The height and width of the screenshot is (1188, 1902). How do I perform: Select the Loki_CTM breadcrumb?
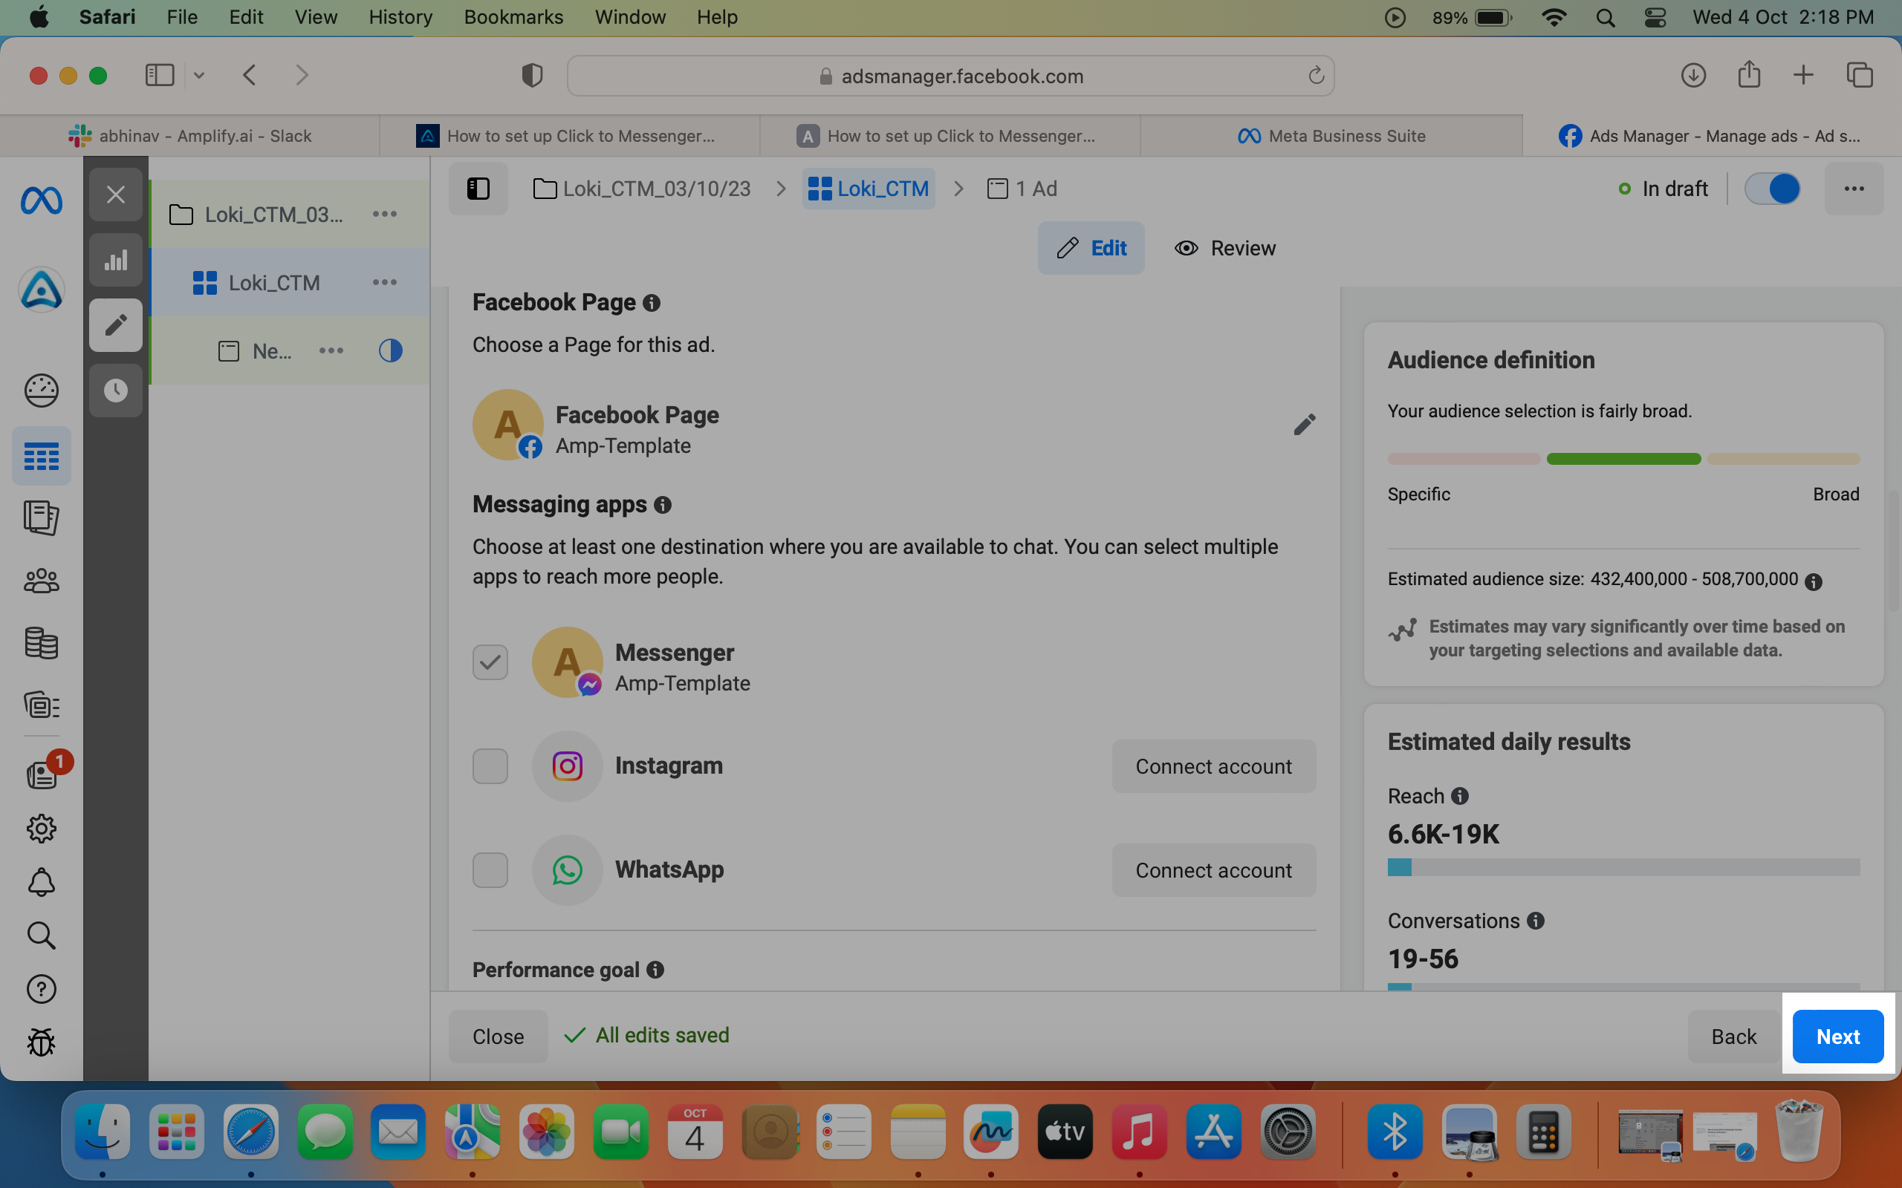(x=869, y=189)
